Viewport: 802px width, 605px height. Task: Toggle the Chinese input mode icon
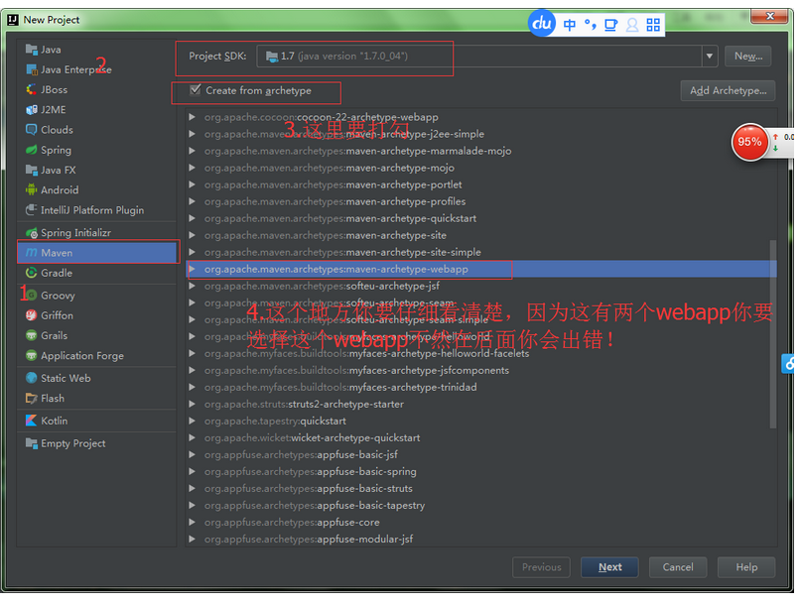pyautogui.click(x=570, y=25)
